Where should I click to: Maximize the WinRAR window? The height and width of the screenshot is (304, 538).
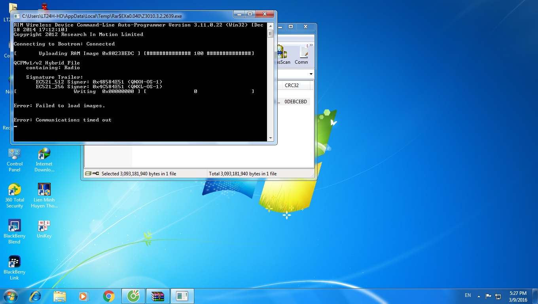click(x=291, y=27)
